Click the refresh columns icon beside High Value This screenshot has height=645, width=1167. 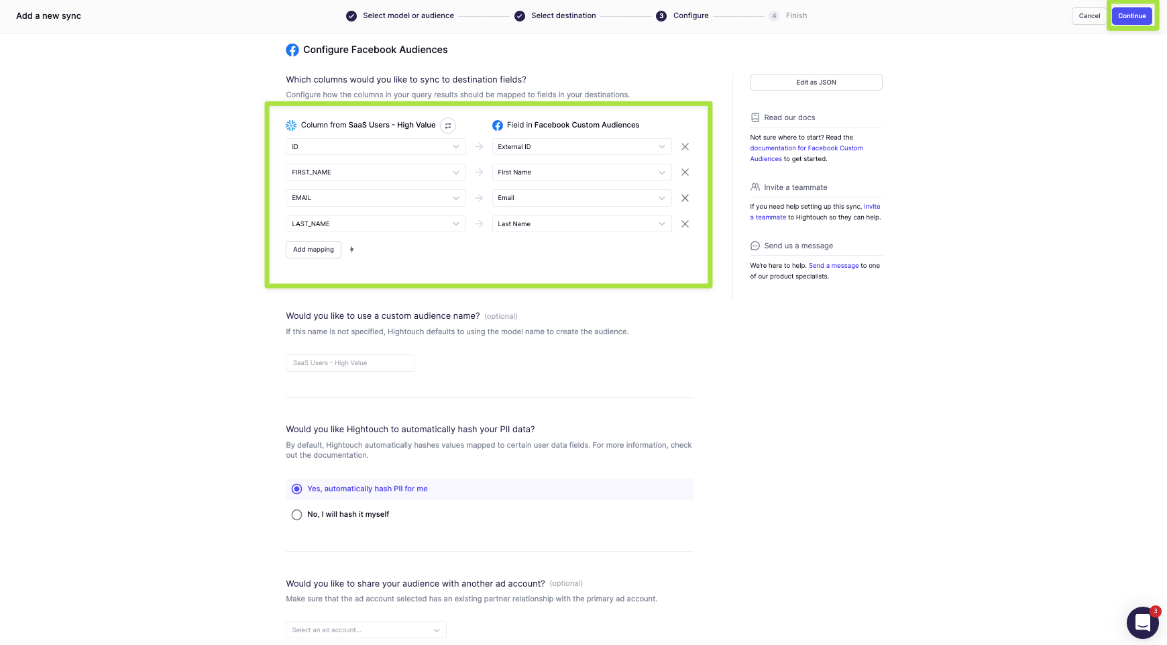coord(448,126)
